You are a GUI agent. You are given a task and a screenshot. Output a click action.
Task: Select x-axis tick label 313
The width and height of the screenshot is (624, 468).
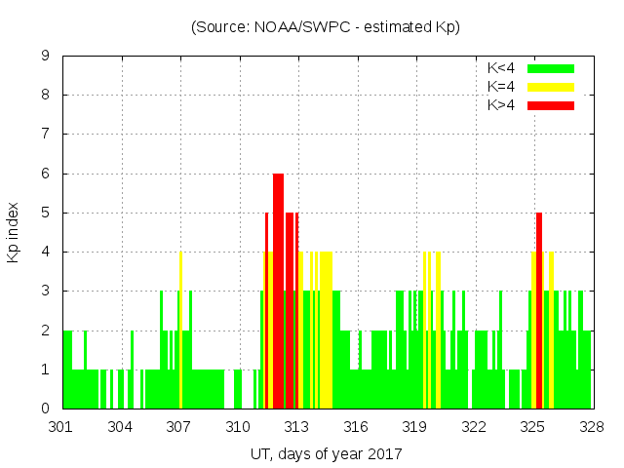(296, 427)
